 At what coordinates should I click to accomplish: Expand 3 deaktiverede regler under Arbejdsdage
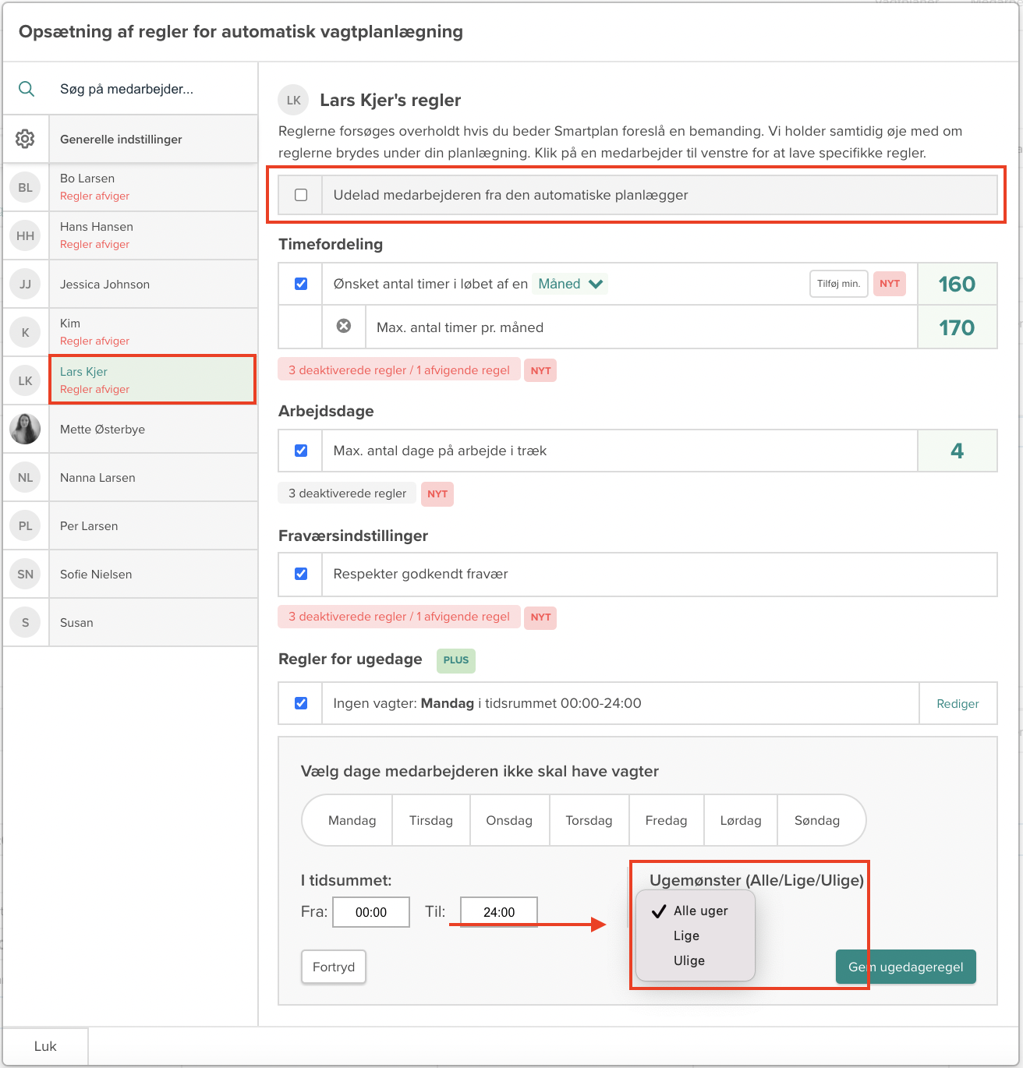[347, 493]
